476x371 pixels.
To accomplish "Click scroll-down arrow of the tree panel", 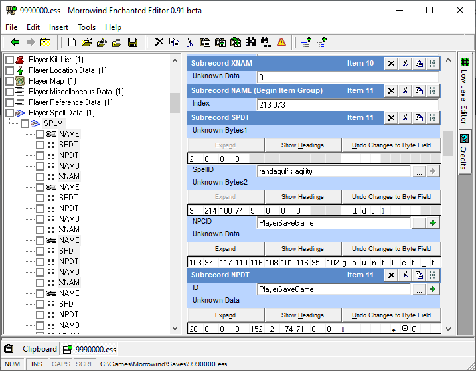I will (175, 329).
